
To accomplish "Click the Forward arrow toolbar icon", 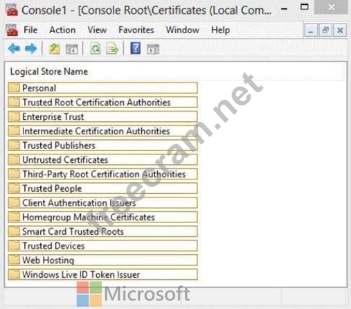I will pyautogui.click(x=31, y=48).
